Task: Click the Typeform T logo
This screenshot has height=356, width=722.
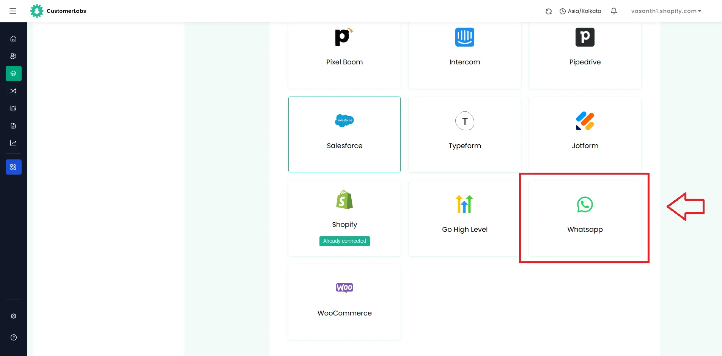Action: [x=465, y=121]
